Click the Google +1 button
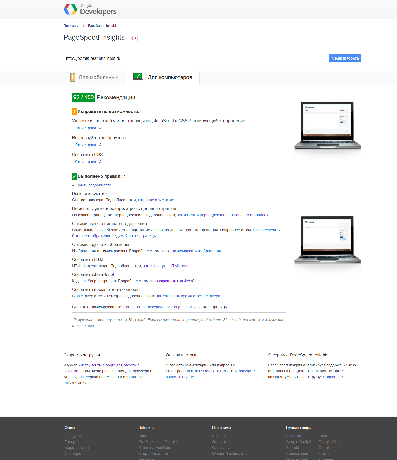The image size is (397, 460). tap(133, 38)
